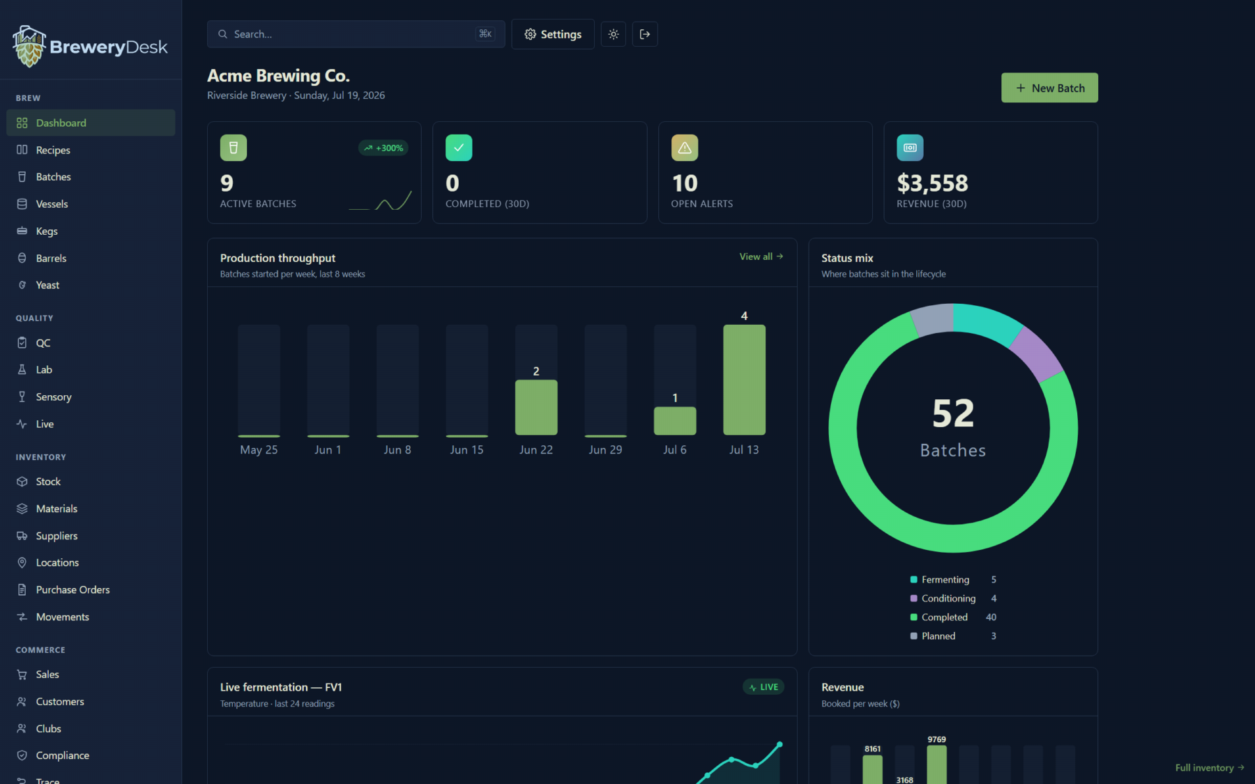Open the Full inventory link
This screenshot has width=1255, height=784.
[1210, 768]
